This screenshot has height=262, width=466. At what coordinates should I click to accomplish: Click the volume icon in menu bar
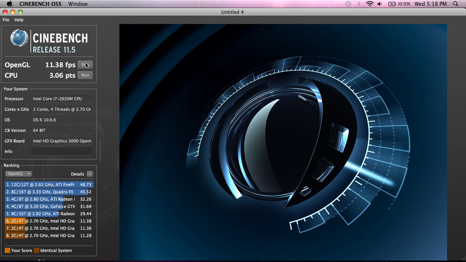[379, 4]
